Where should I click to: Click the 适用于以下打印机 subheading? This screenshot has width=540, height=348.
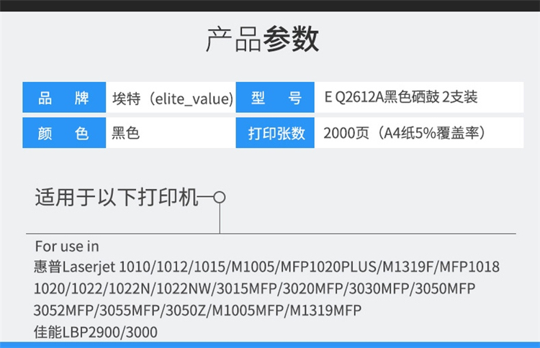(117, 198)
